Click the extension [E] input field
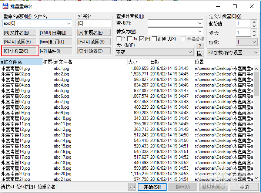 [94, 23]
